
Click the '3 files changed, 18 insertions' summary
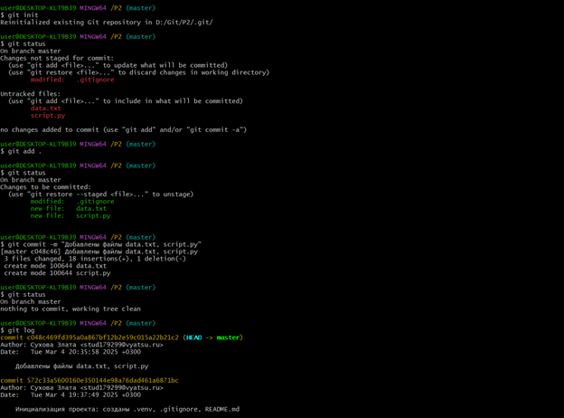point(95,259)
